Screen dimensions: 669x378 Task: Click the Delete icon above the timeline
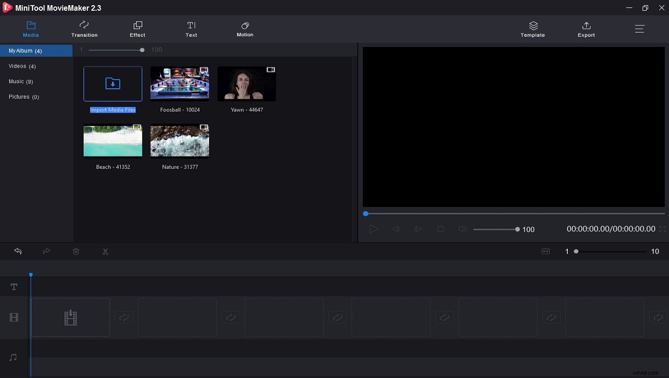coord(76,251)
